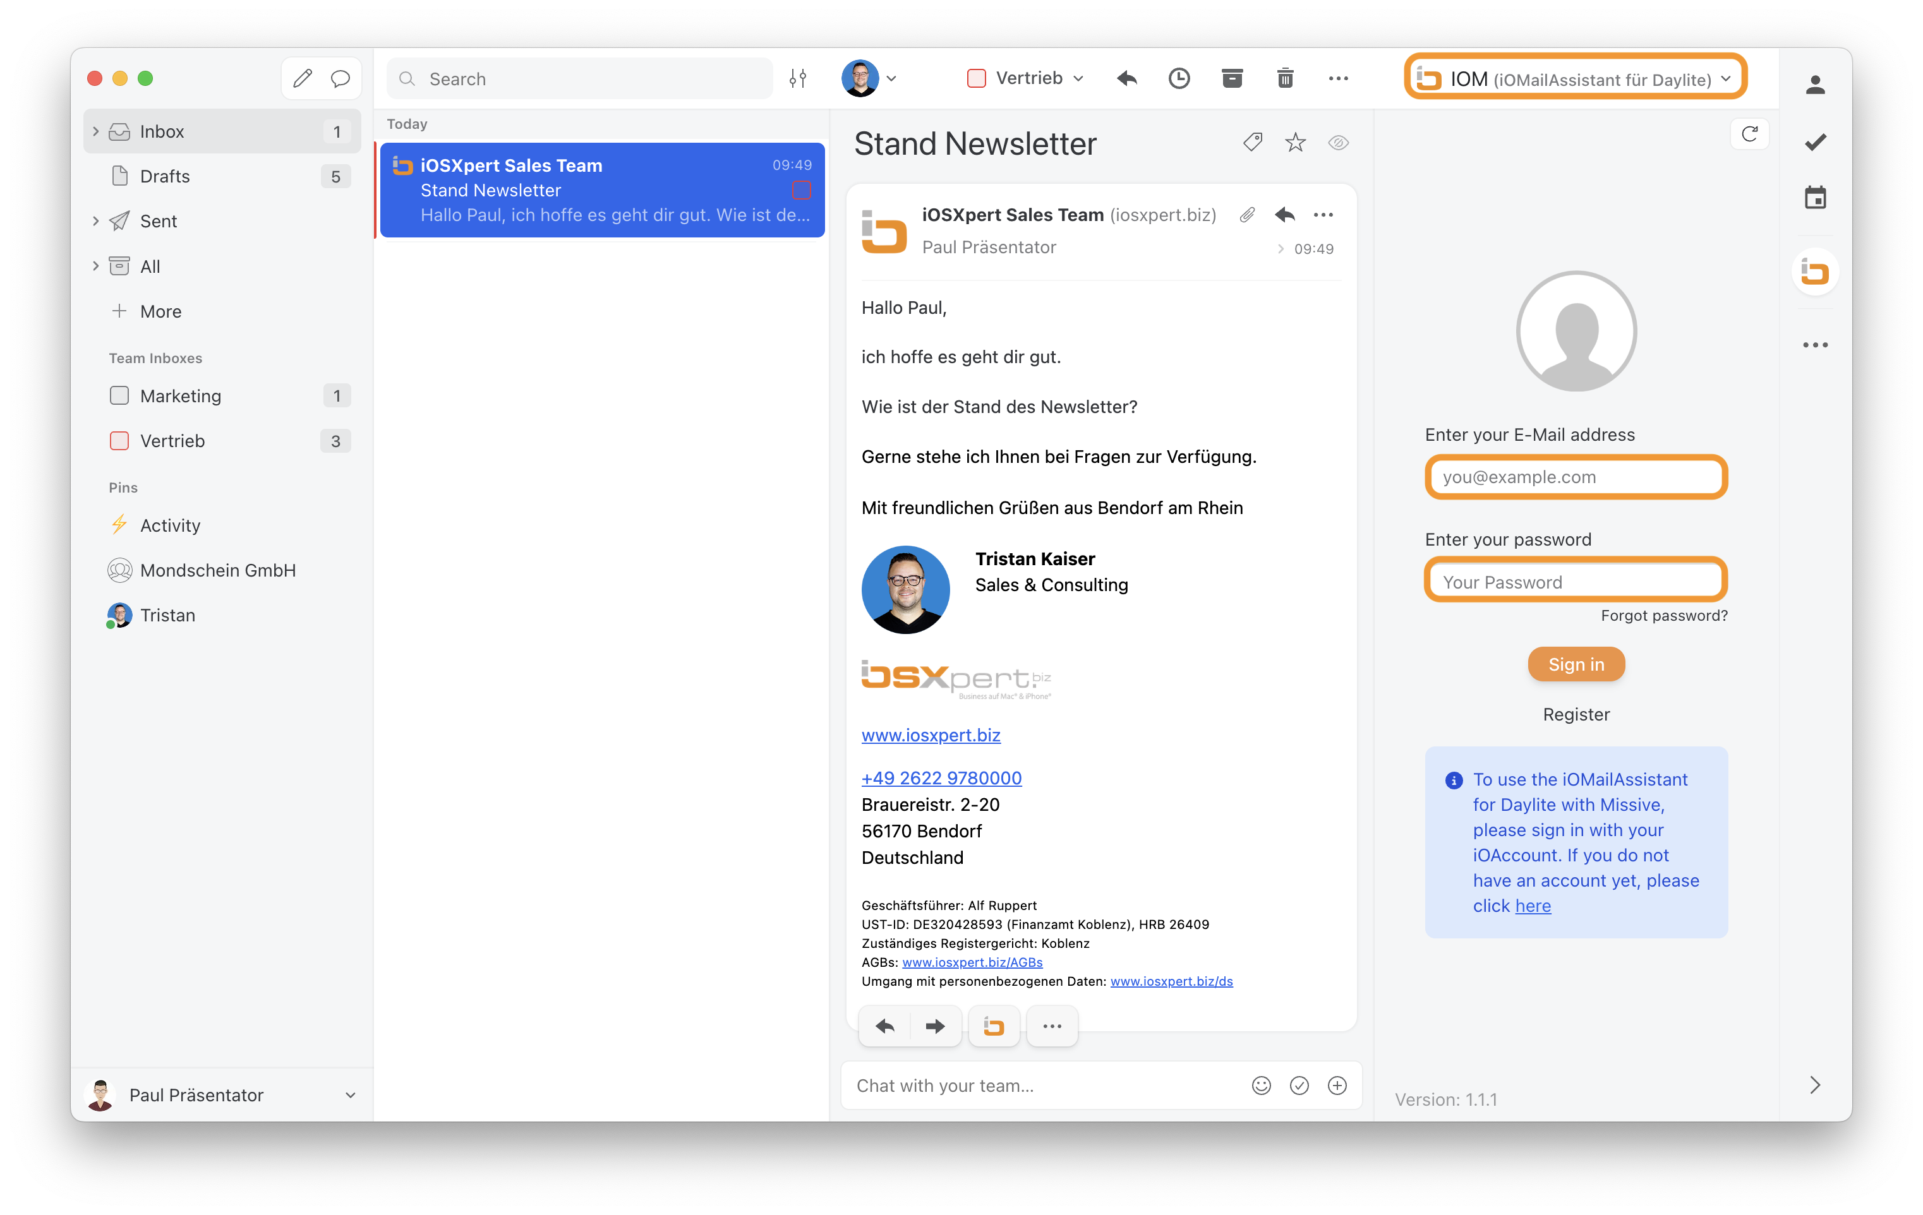This screenshot has height=1215, width=1923.
Task: Forward the message with right arrow
Action: click(935, 1026)
